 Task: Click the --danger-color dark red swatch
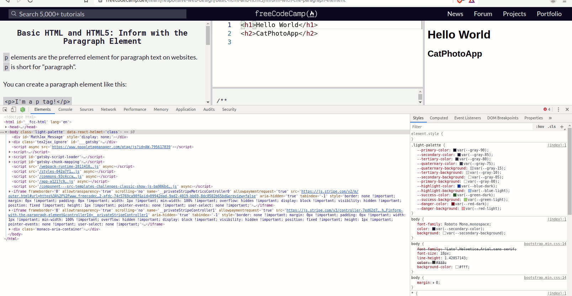pyautogui.click(x=452, y=204)
